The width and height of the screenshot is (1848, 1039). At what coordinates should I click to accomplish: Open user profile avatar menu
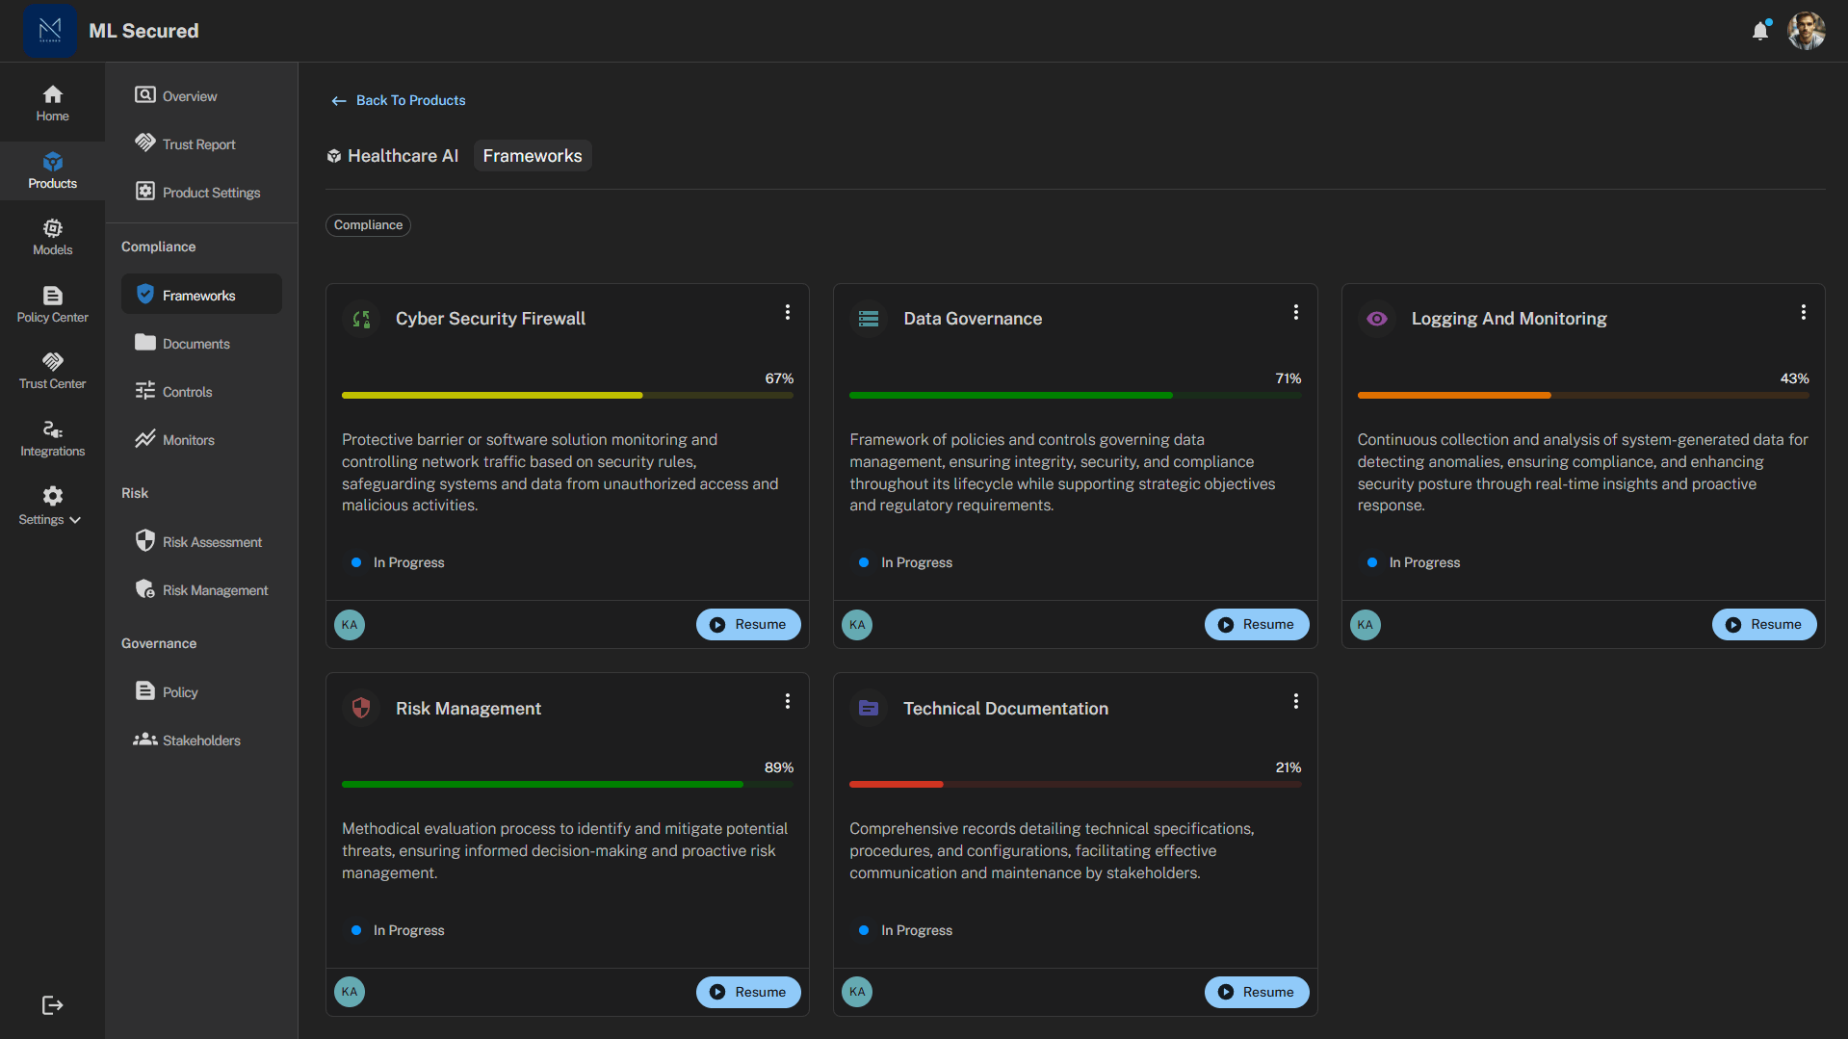(1806, 31)
